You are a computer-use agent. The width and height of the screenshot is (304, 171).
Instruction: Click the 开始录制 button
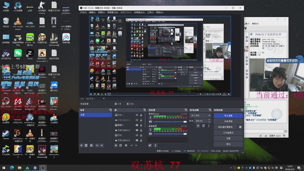[x=228, y=121]
